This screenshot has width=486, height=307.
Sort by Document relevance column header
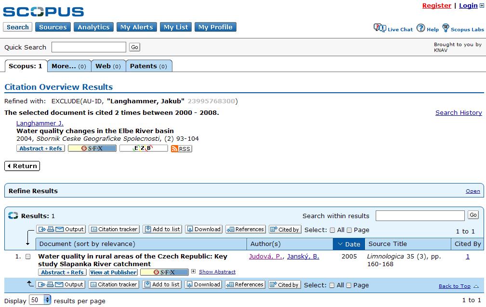(x=141, y=244)
